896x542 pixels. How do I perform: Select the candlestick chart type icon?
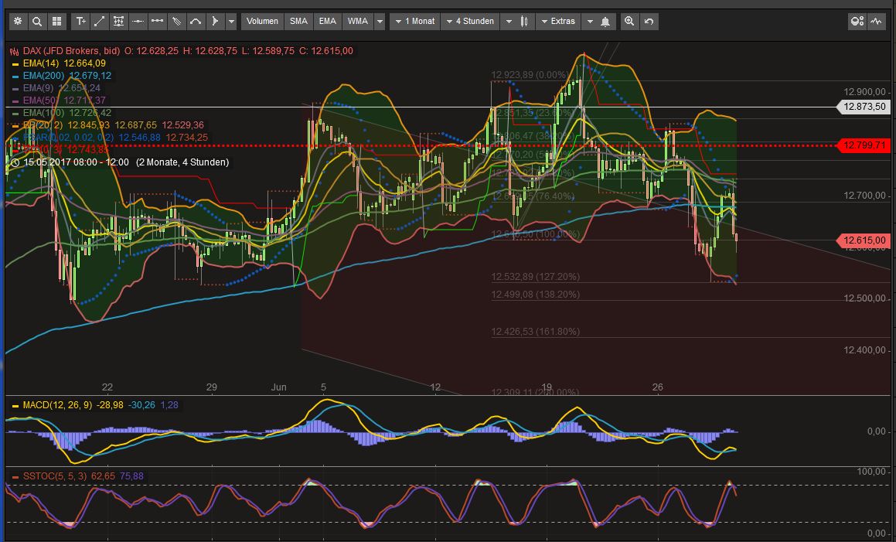pyautogui.click(x=524, y=21)
